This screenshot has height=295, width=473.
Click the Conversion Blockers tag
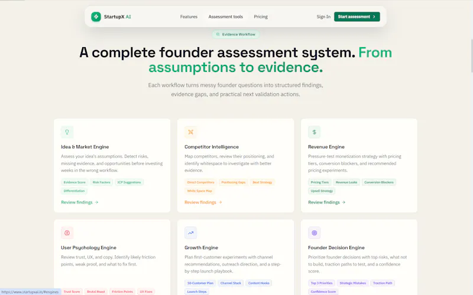tap(379, 182)
